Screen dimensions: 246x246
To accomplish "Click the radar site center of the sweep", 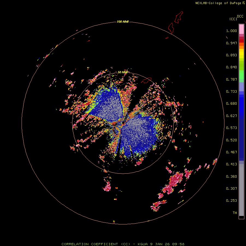I will pos(123,123).
